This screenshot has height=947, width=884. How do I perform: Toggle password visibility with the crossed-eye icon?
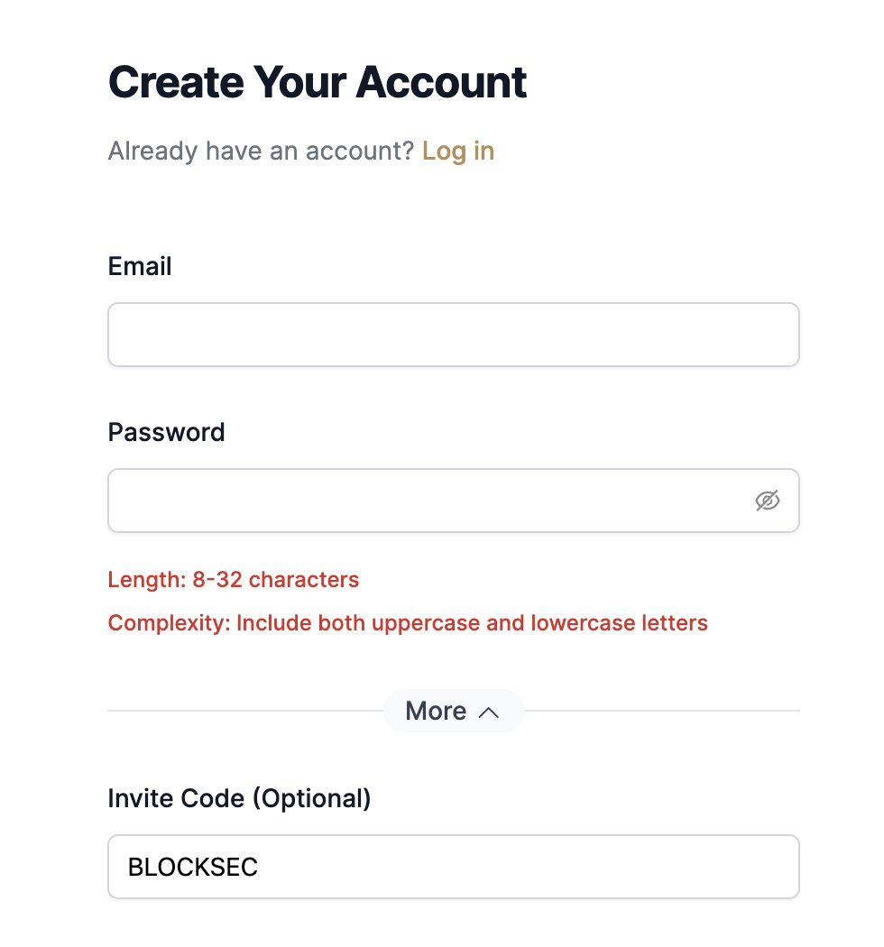(767, 500)
